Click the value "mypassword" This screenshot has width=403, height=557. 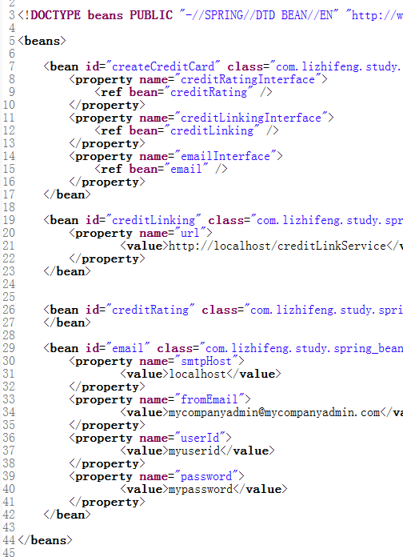[201, 488]
